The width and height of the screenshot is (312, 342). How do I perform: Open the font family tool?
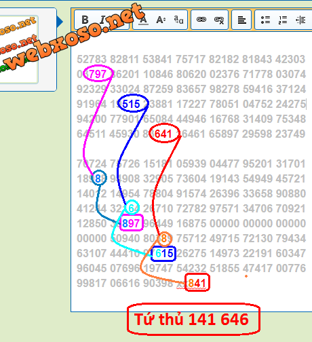pyautogui.click(x=178, y=20)
